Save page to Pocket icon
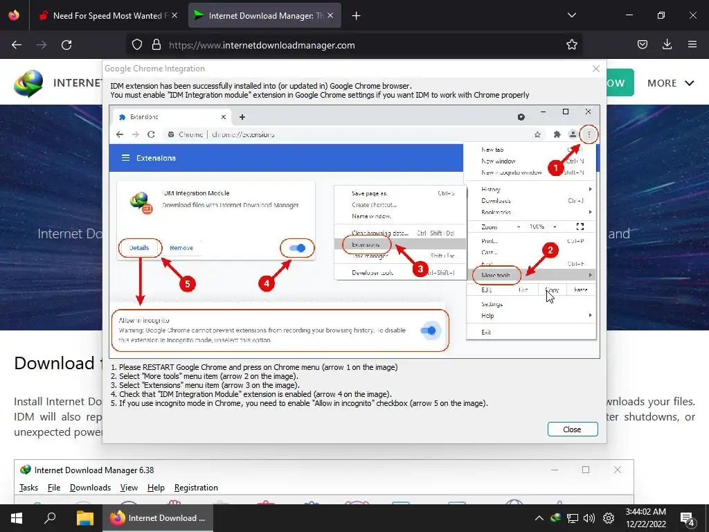This screenshot has width=709, height=532. click(642, 45)
